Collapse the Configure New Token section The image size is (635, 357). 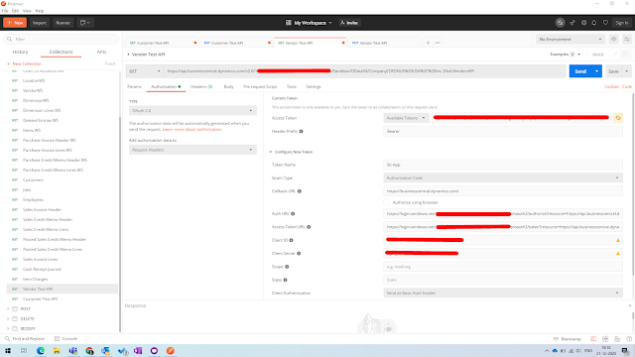(x=271, y=152)
